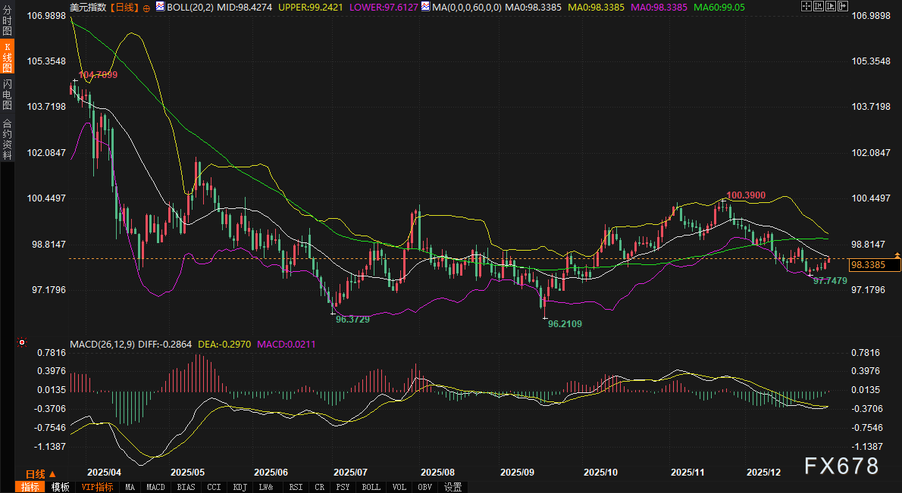Toggle the VOL indicator button
The width and height of the screenshot is (902, 493).
[x=400, y=487]
